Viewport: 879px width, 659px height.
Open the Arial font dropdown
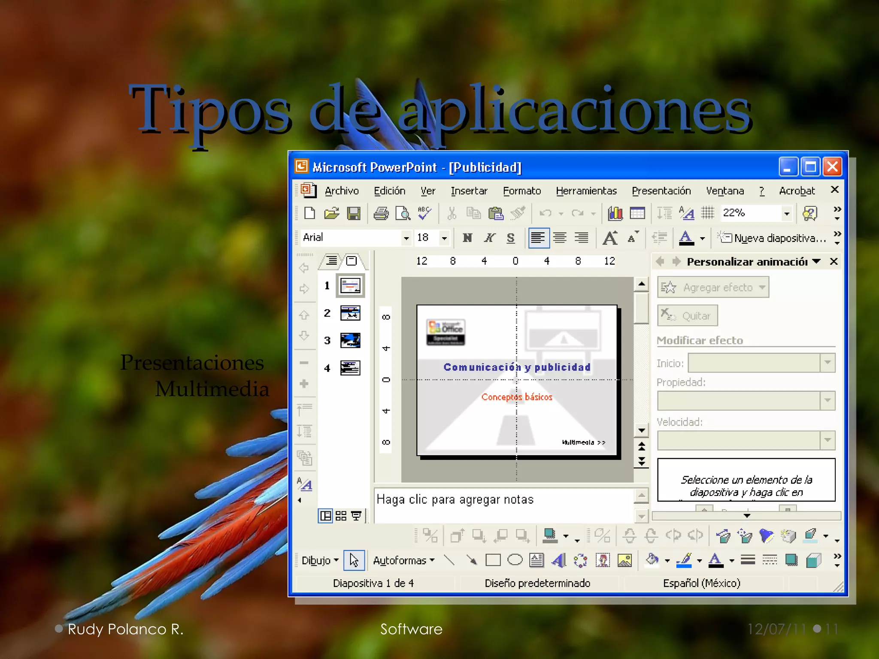pos(406,238)
